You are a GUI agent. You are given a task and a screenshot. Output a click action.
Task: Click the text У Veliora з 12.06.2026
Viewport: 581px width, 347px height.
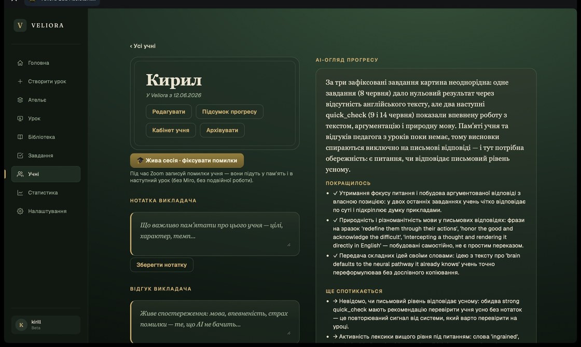pyautogui.click(x=173, y=95)
